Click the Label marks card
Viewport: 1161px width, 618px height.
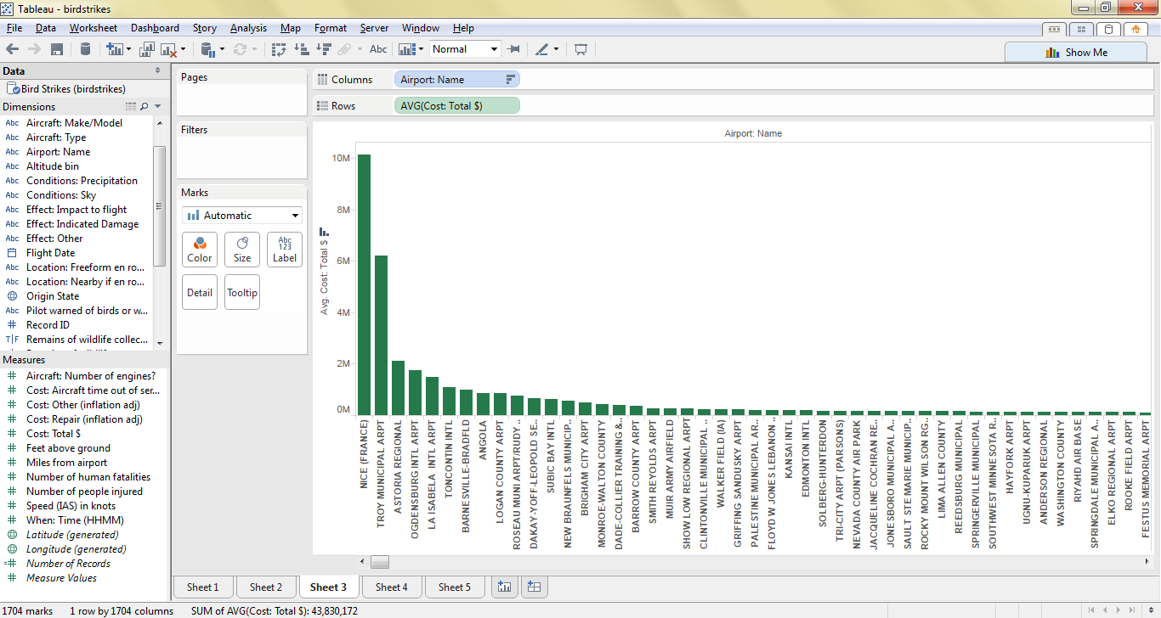[x=285, y=250]
